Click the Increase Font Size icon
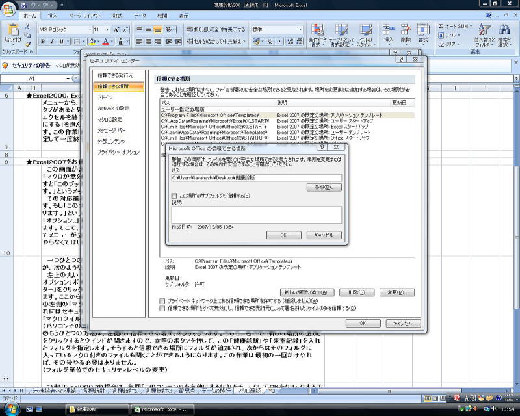The image size is (520, 416). point(116,30)
